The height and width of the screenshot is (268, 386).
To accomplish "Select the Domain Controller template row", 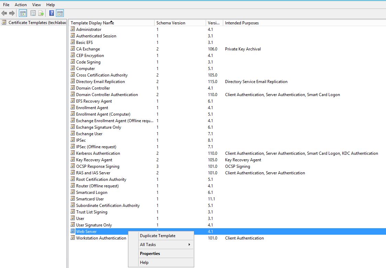I will [227, 88].
